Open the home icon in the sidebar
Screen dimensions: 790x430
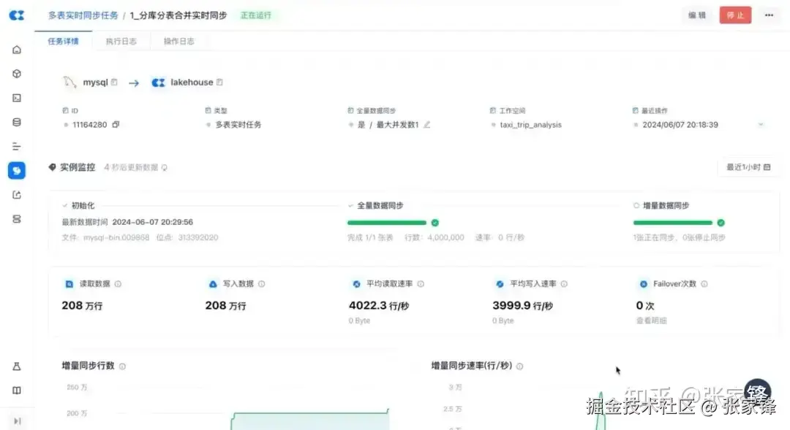(x=17, y=50)
